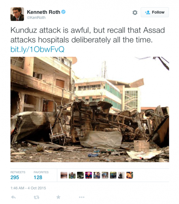Click the blue verified badge
This screenshot has width=179, height=204.
coord(63,12)
